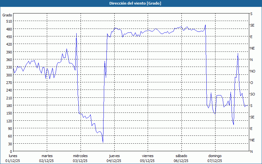Select the sábado 06/12/25 date label
The image size is (262, 164).
pyautogui.click(x=181, y=158)
